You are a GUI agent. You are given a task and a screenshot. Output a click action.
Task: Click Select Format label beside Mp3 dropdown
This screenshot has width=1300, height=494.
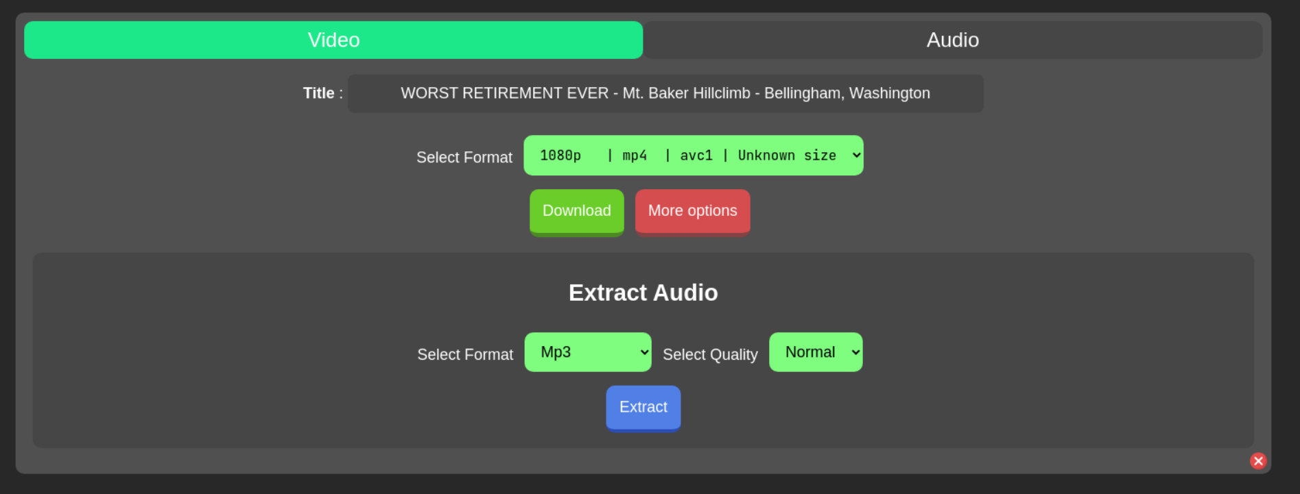[464, 355]
